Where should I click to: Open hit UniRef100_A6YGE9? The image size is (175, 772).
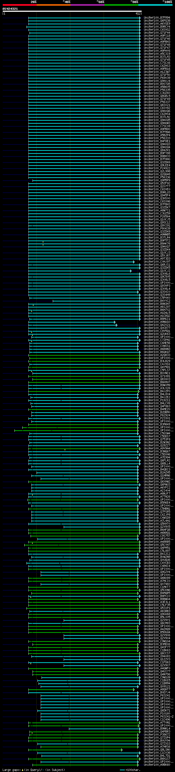coord(157,24)
